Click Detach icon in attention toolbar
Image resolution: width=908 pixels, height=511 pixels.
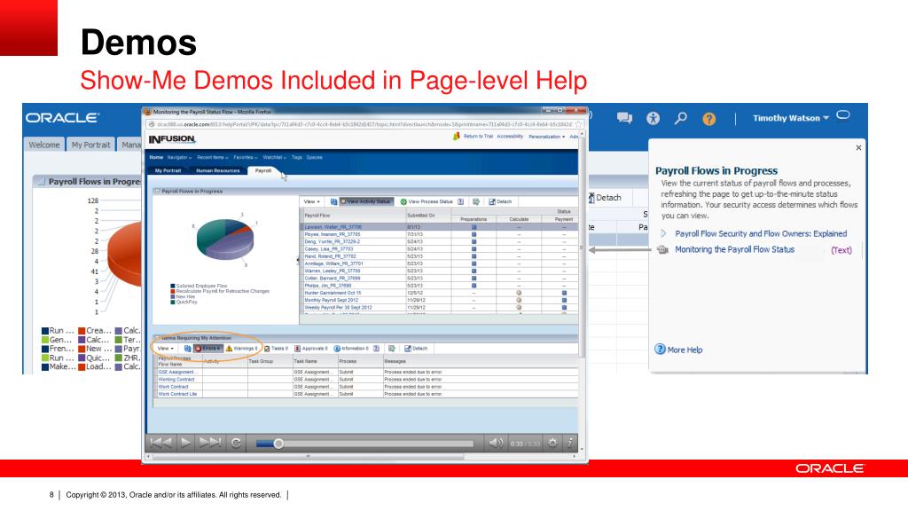pyautogui.click(x=408, y=349)
